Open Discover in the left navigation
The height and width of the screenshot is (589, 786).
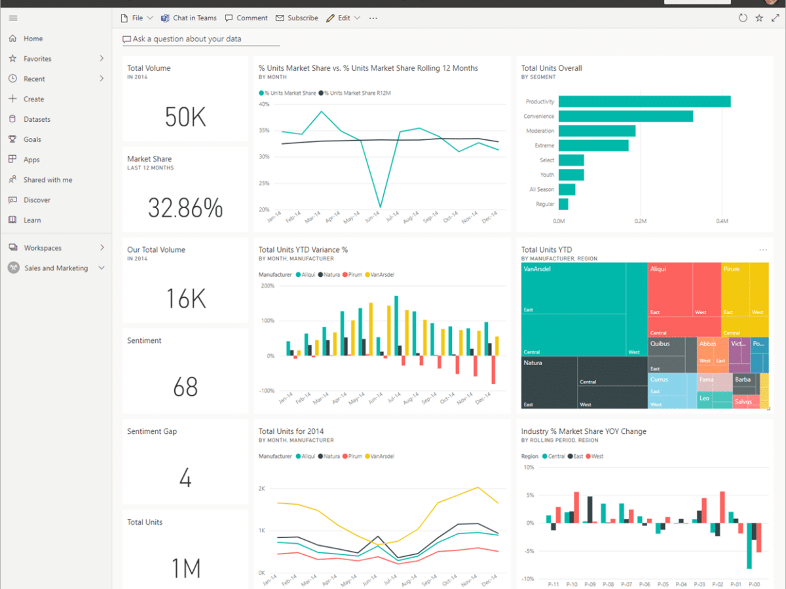[37, 200]
